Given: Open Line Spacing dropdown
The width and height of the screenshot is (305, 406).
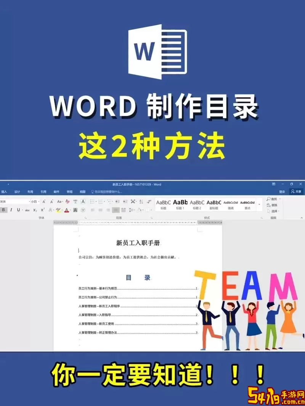Looking at the screenshot, I should click(x=132, y=210).
